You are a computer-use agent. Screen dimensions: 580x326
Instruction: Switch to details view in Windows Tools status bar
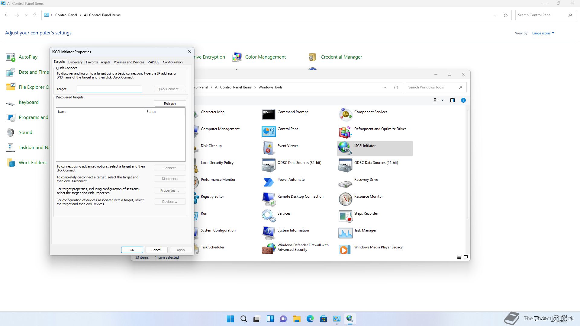pos(459,257)
